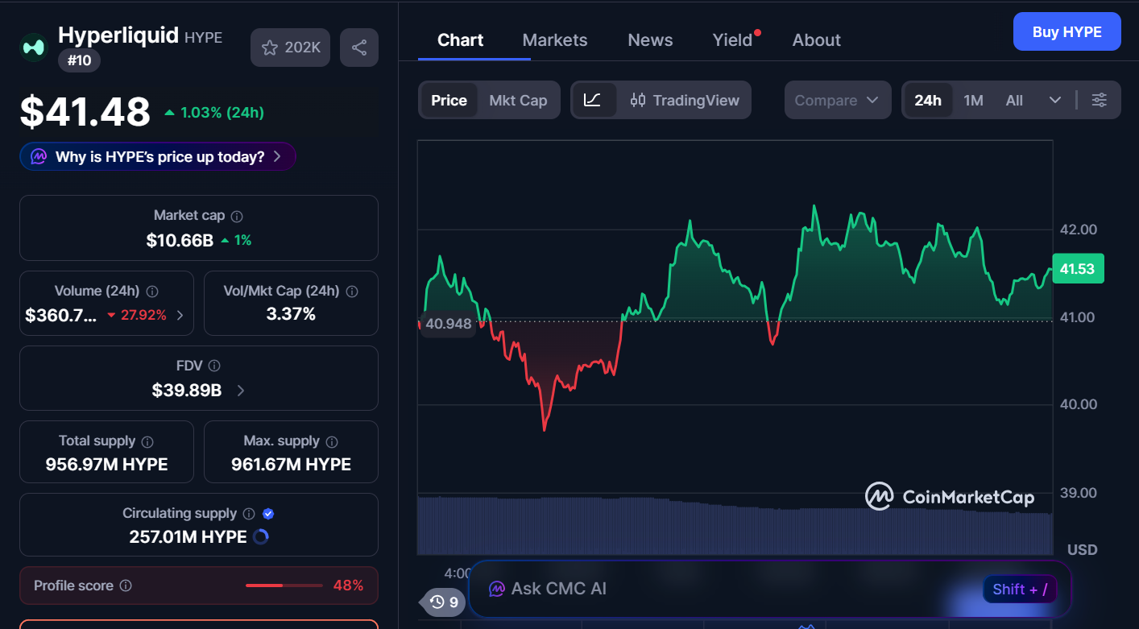Click the Buy HYPE button

point(1067,31)
